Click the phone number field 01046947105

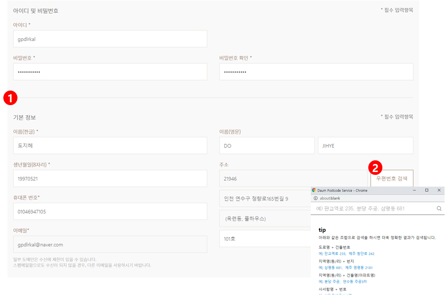(x=110, y=212)
